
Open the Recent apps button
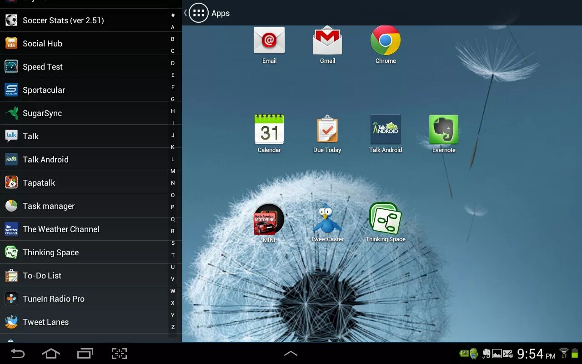tap(85, 354)
